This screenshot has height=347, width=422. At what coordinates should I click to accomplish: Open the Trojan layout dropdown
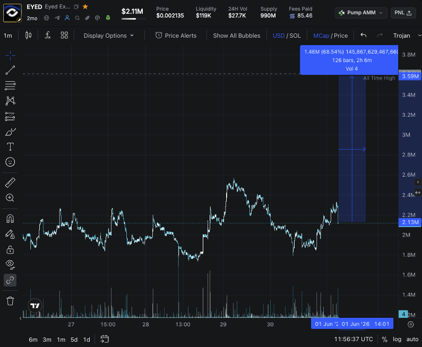407,36
